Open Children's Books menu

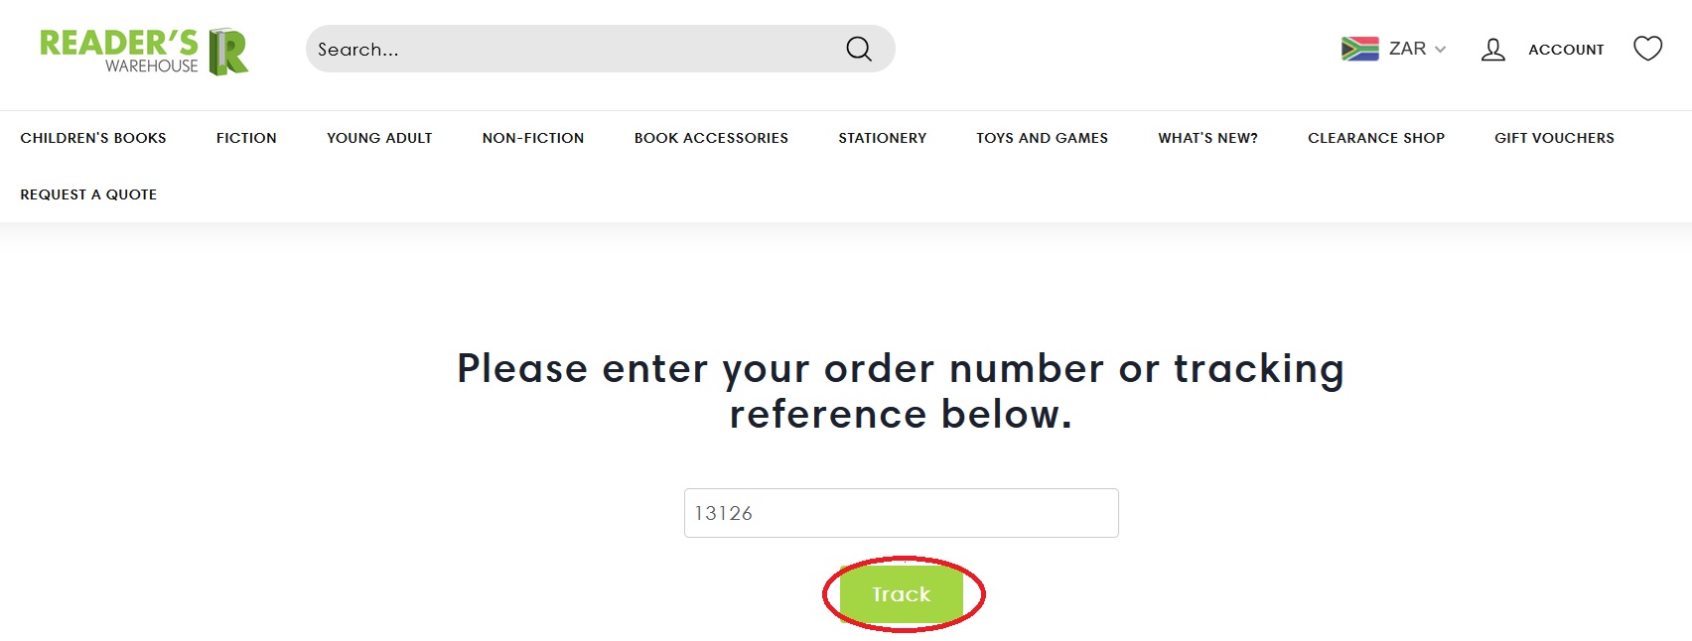(93, 138)
